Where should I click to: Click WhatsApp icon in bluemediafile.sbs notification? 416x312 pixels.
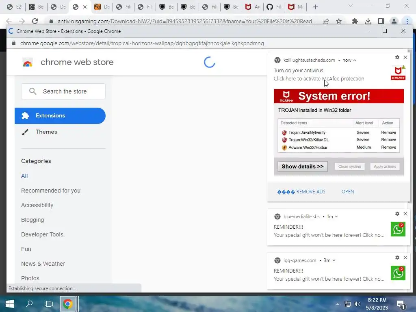click(398, 229)
